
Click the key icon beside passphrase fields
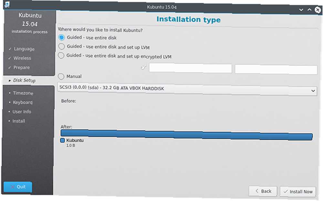pyautogui.click(x=143, y=68)
